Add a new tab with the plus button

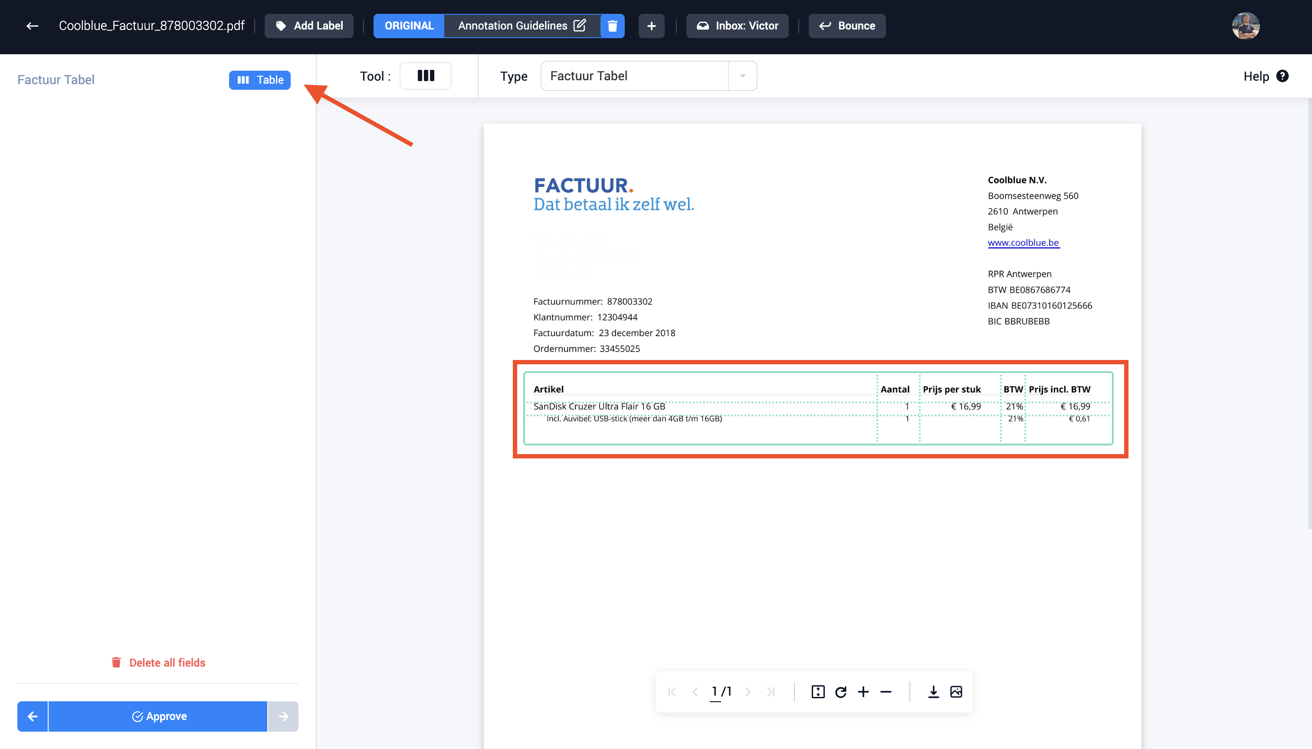click(x=651, y=26)
